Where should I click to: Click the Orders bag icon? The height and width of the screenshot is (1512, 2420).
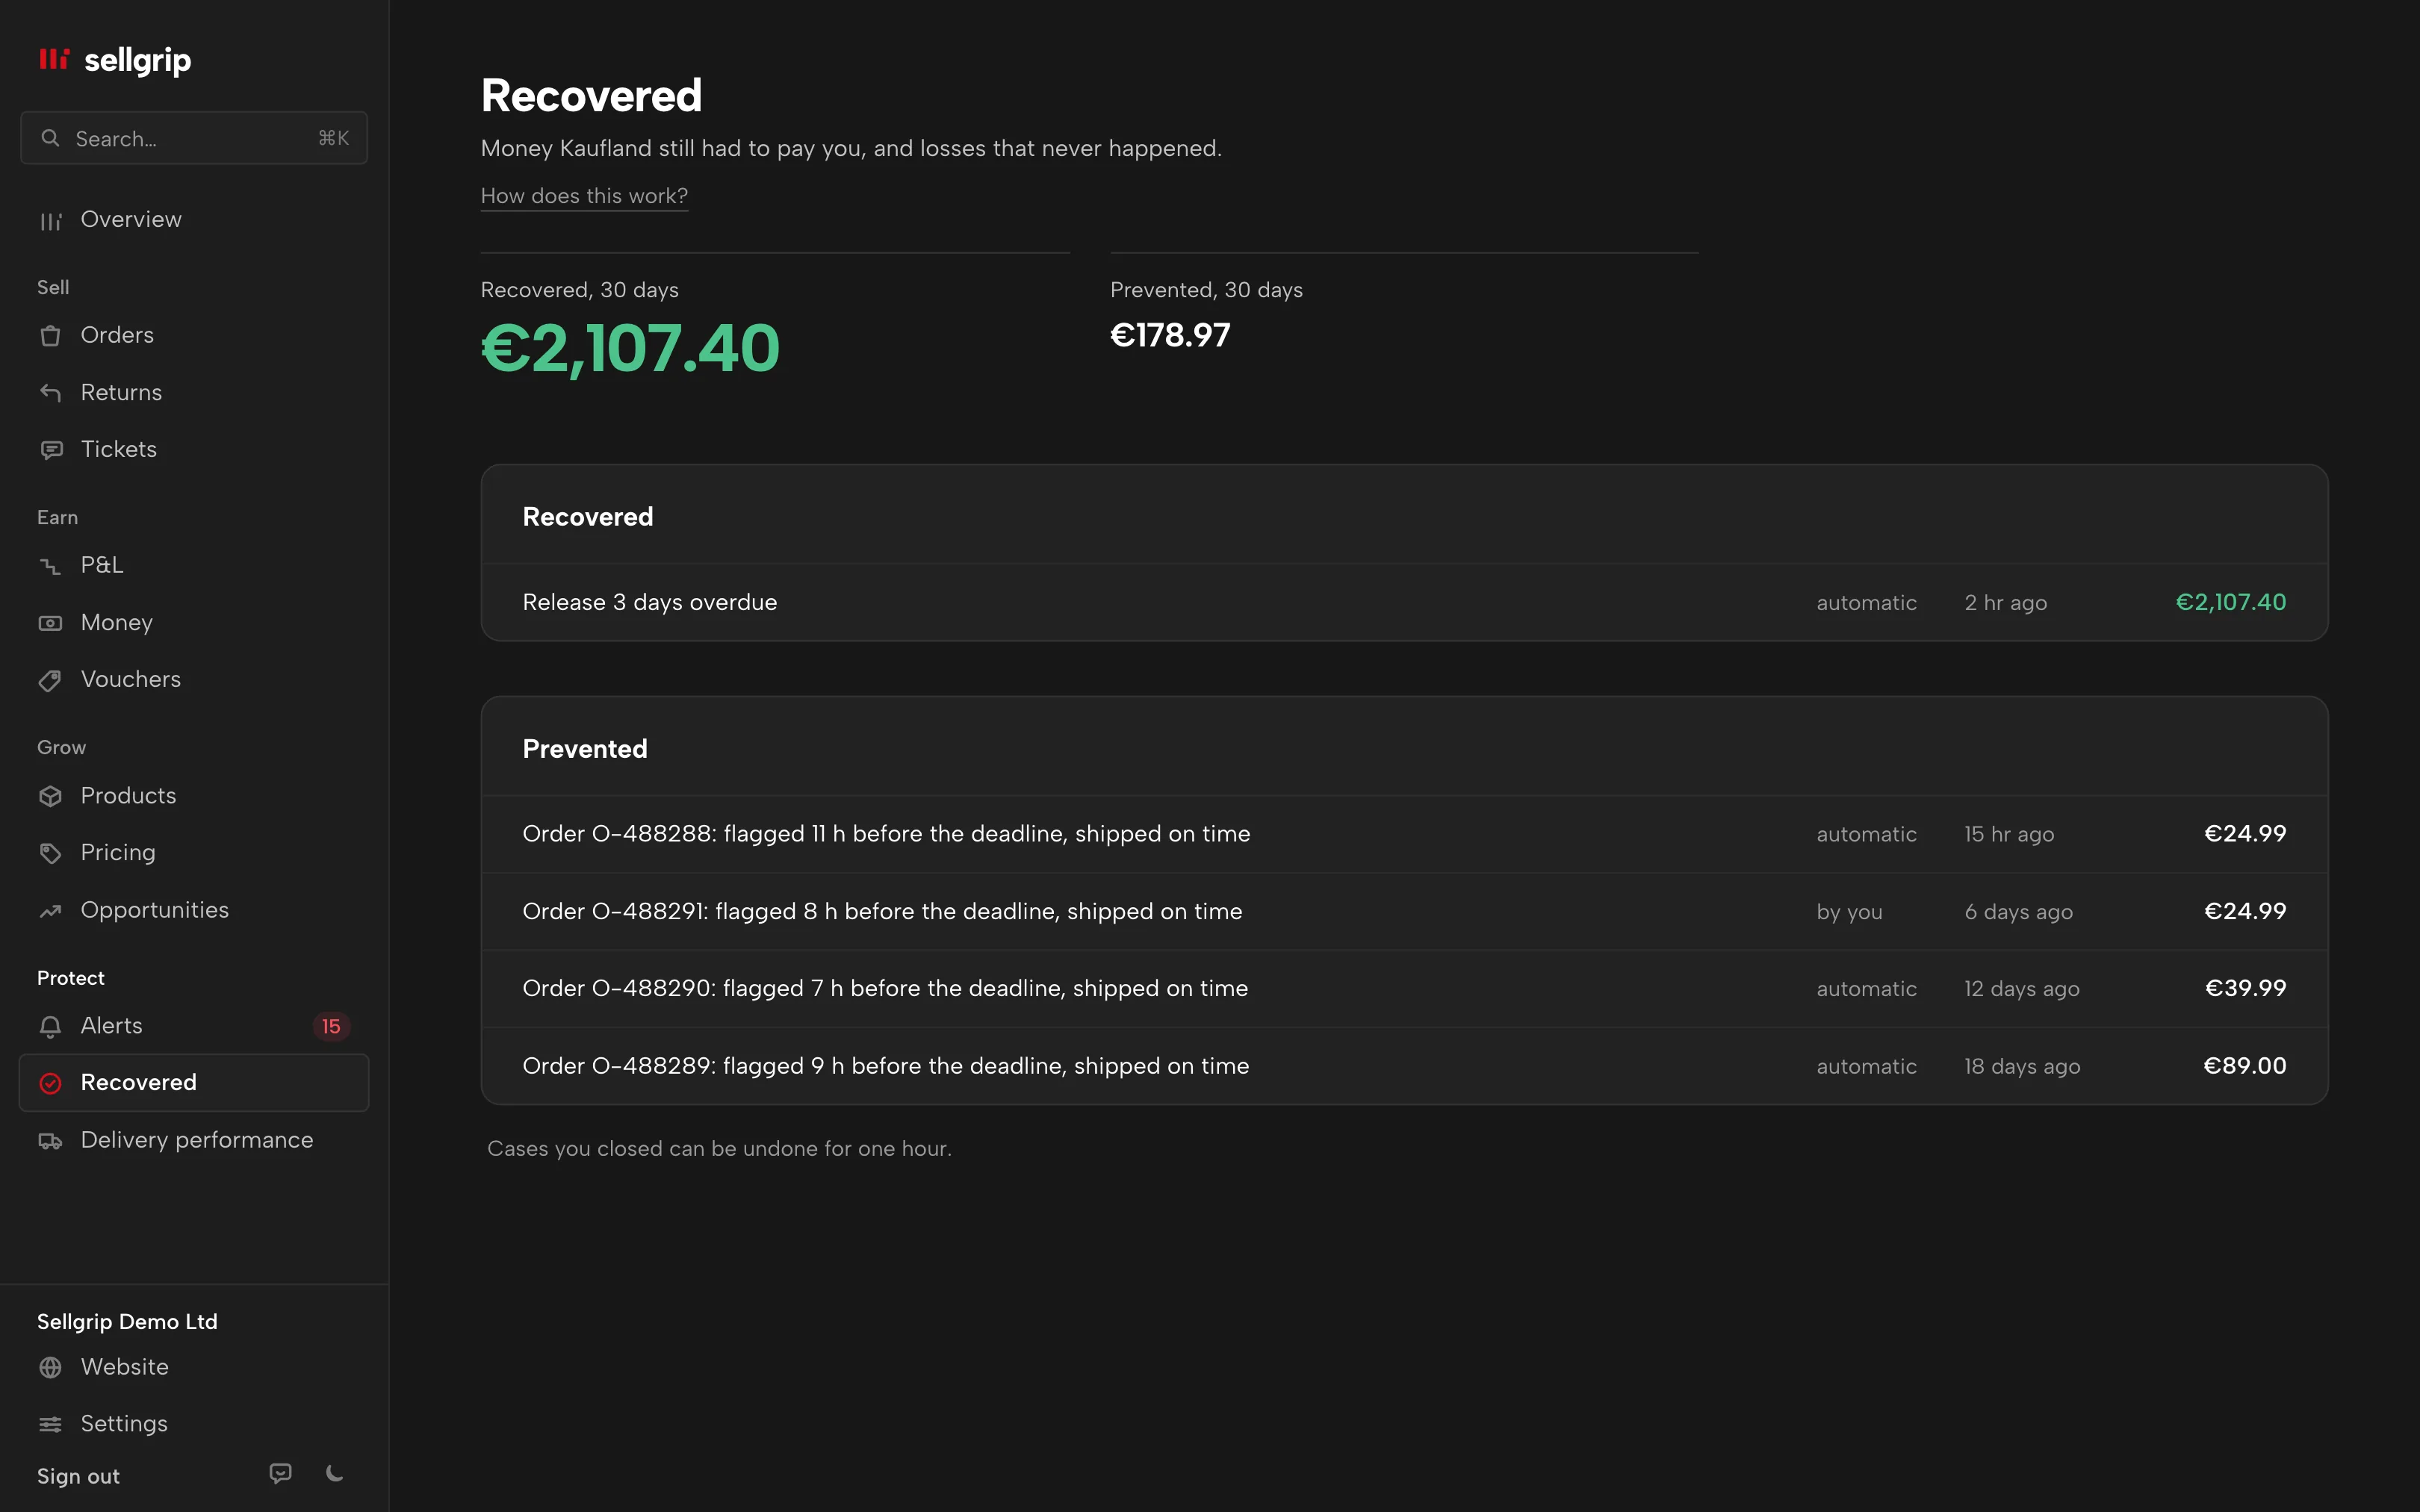[50, 335]
